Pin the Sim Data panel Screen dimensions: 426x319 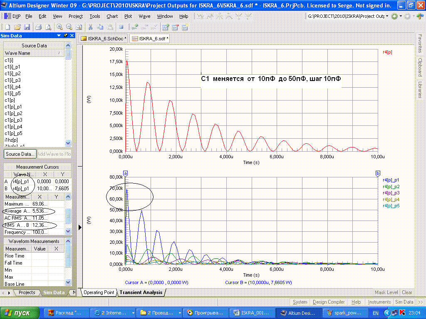(65, 36)
